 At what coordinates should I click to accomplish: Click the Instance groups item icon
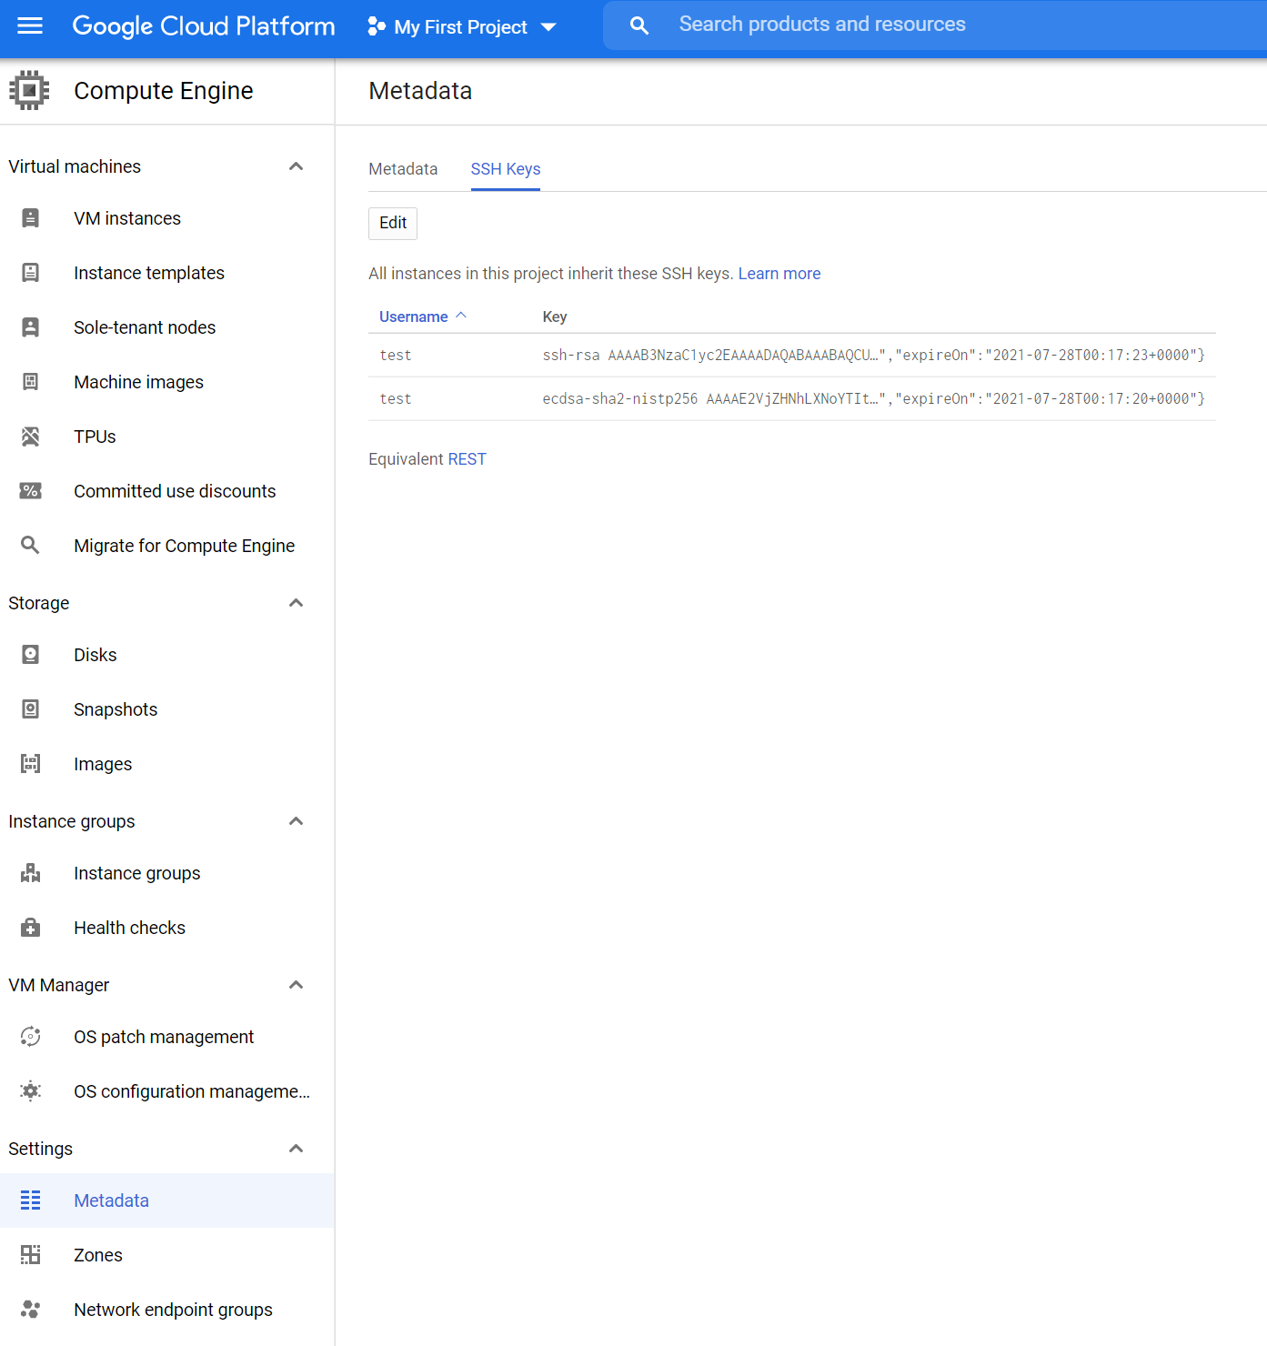click(30, 873)
